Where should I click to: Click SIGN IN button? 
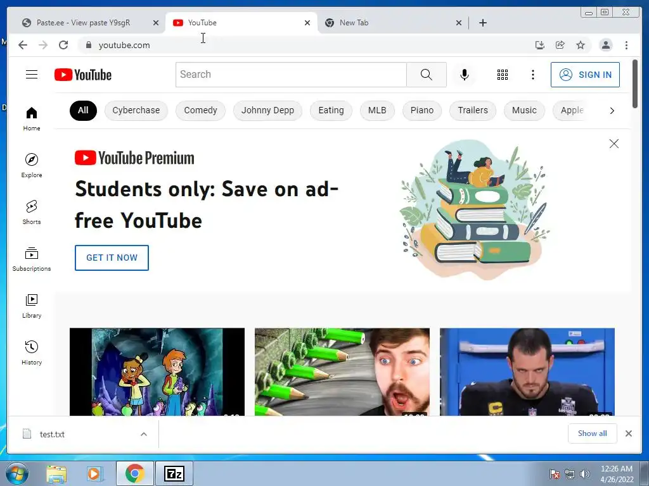click(585, 75)
